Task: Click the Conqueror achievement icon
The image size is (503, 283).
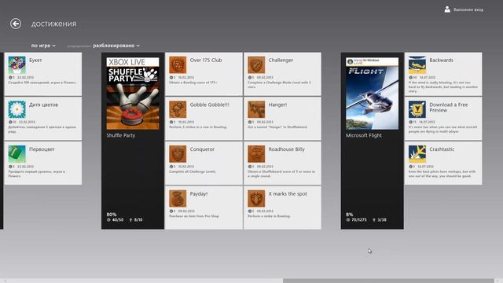Action: coord(178,154)
